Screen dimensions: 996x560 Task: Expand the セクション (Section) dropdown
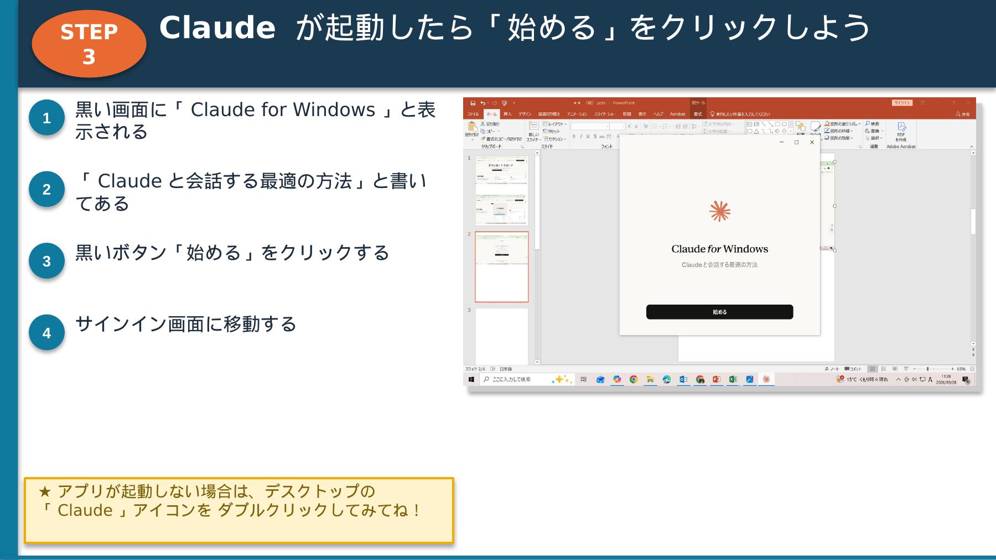coord(556,139)
